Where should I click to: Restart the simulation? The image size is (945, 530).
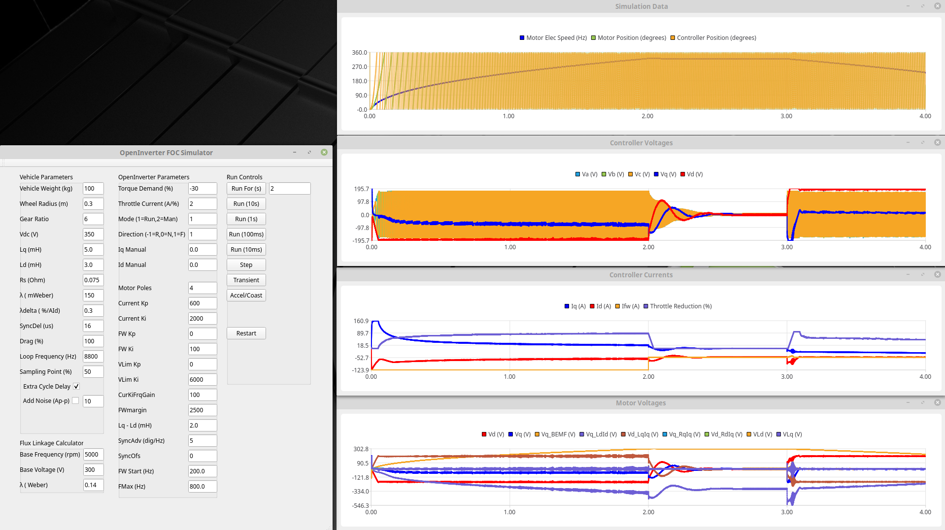click(246, 333)
